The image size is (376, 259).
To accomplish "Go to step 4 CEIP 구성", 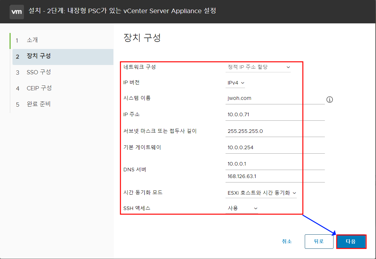I will pos(63,88).
